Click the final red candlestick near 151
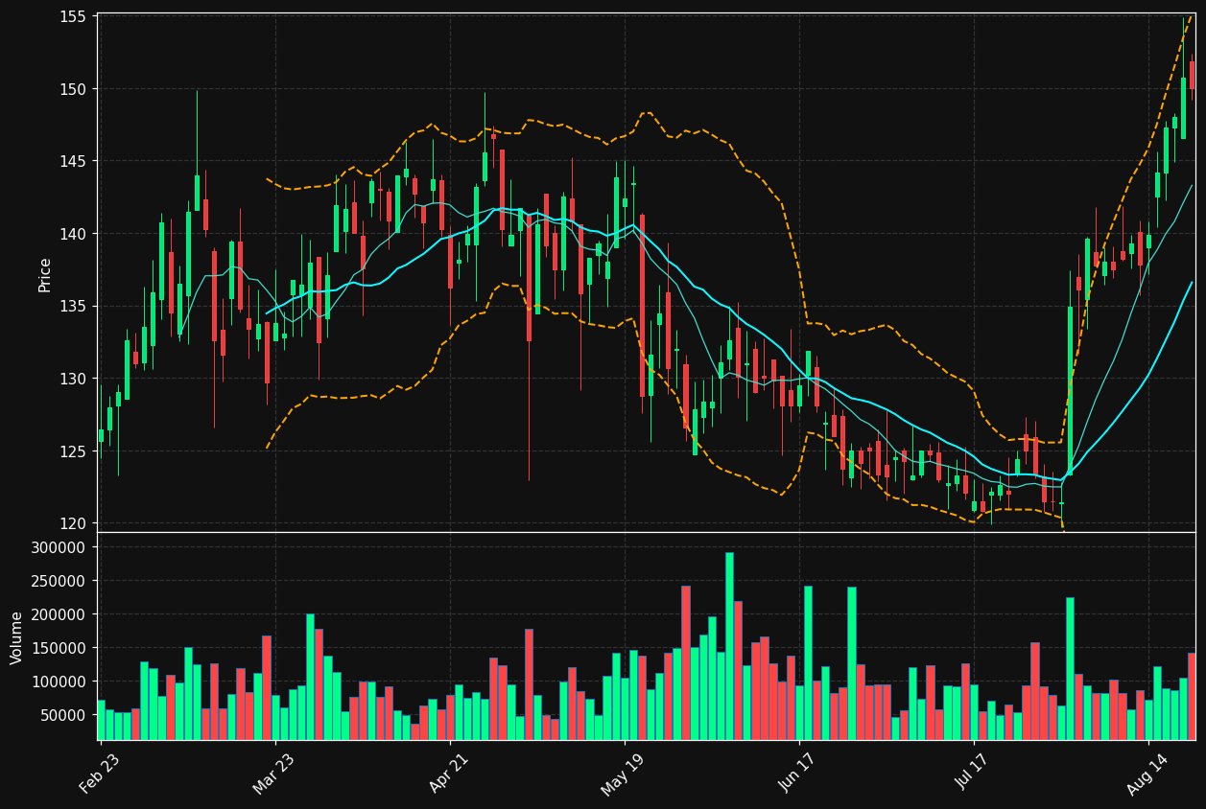Screen dimensions: 1206x809 click(1193, 76)
